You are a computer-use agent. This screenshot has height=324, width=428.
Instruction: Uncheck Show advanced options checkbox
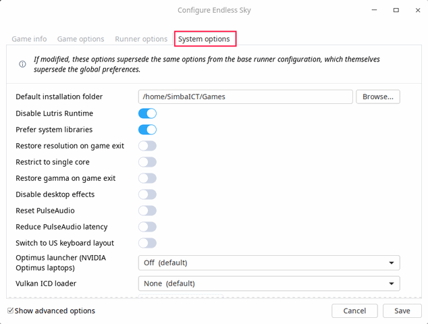click(x=11, y=311)
